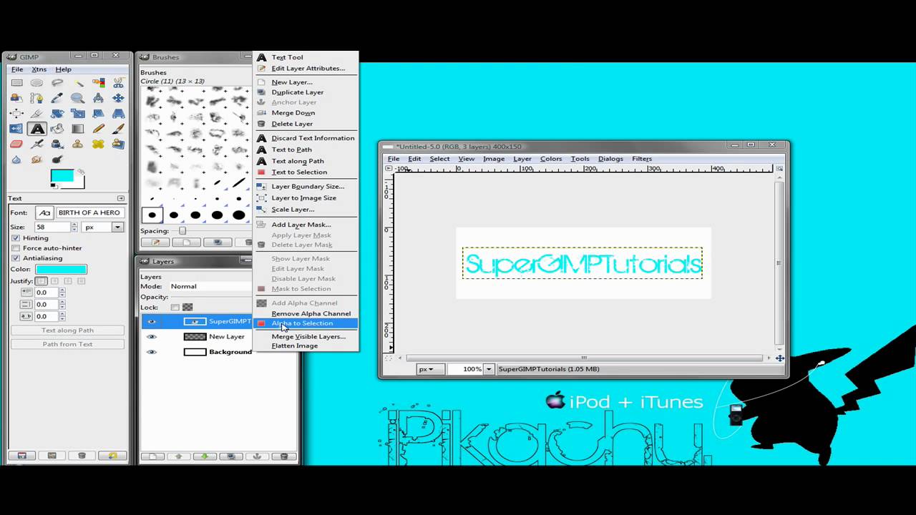Open the Text tool options panel menu
The image size is (916, 515).
pyautogui.click(x=120, y=198)
